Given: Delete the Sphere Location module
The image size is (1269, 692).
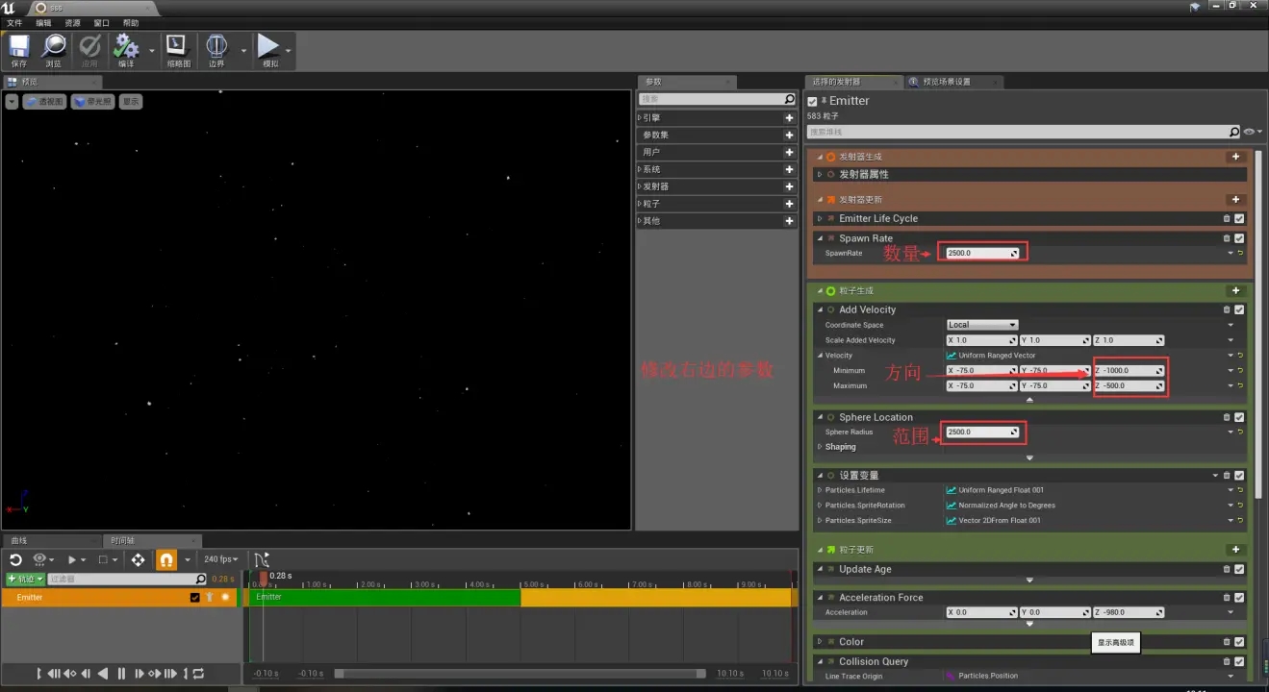Looking at the screenshot, I should tap(1227, 417).
